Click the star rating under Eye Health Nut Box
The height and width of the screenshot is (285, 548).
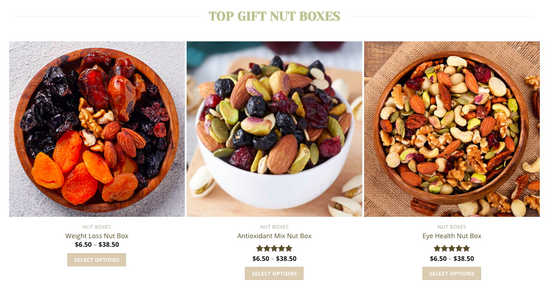pos(452,249)
